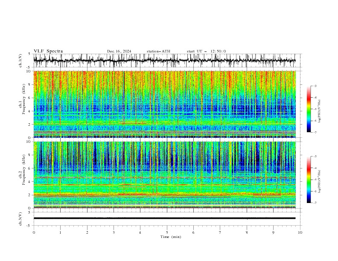Screen dimensions: 338x261
Task: Click time axis tick label "3"
Action: coord(114,232)
